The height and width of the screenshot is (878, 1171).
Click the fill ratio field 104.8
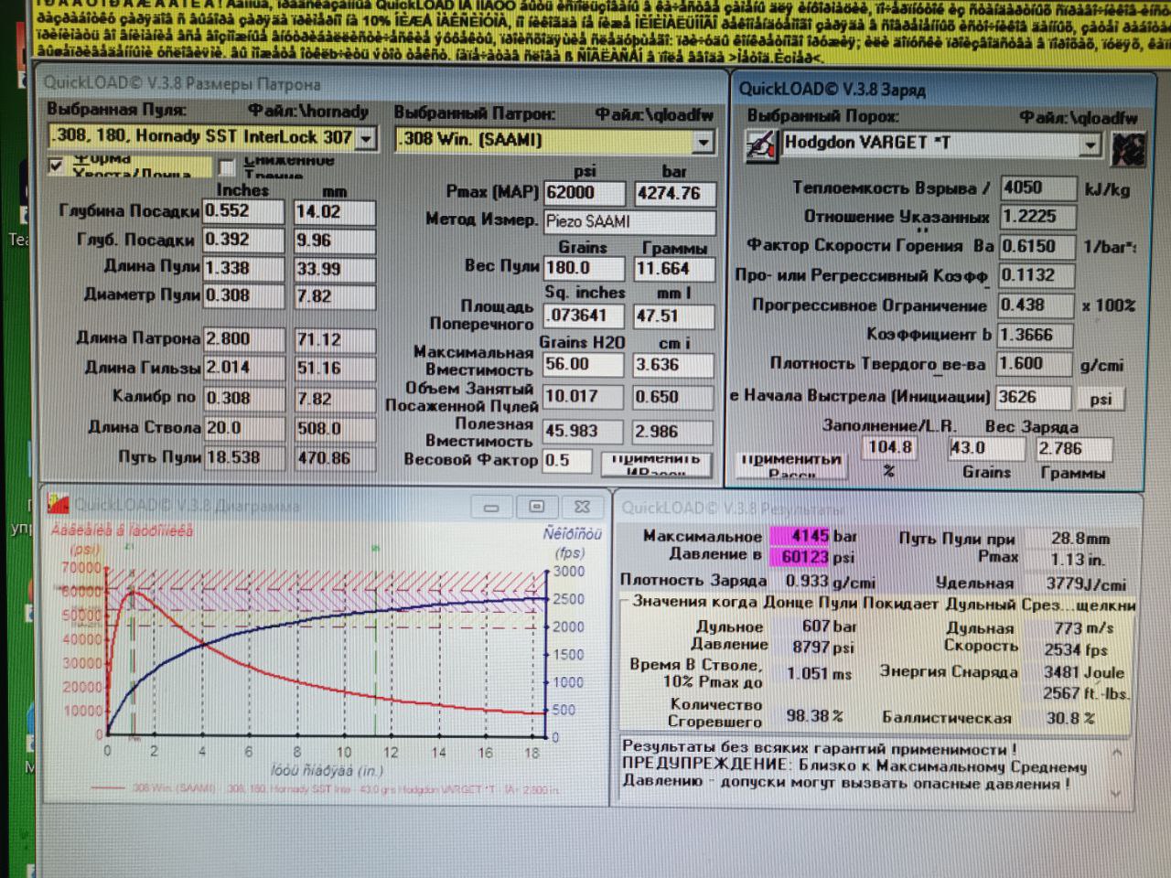coord(890,448)
